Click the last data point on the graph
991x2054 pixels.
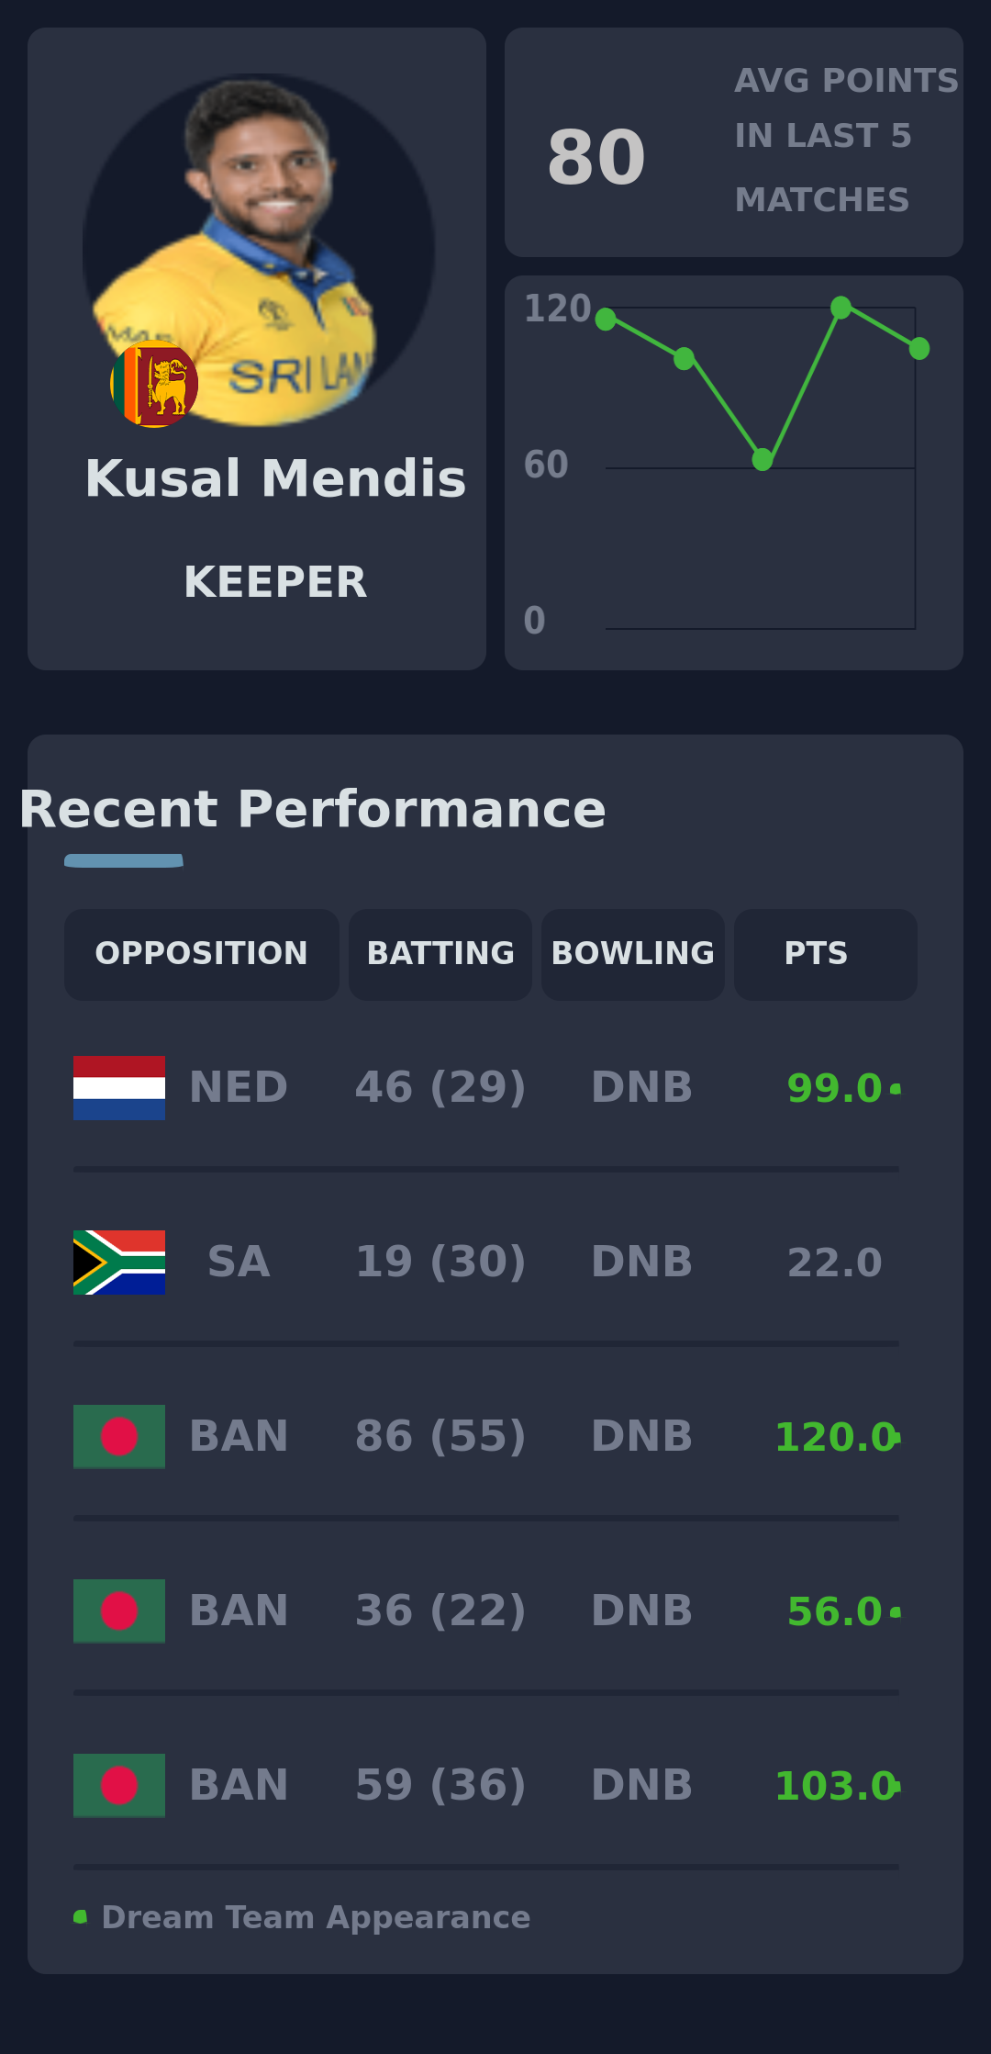(x=919, y=349)
